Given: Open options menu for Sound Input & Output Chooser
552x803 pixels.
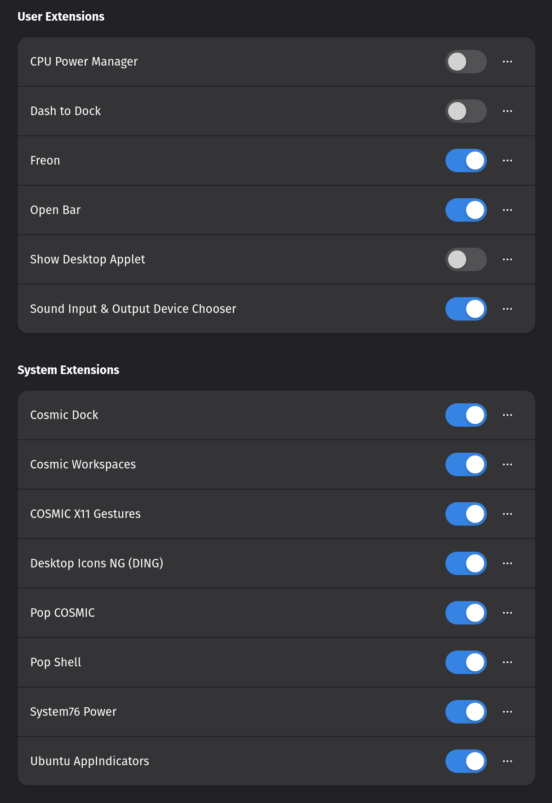Looking at the screenshot, I should [x=507, y=309].
